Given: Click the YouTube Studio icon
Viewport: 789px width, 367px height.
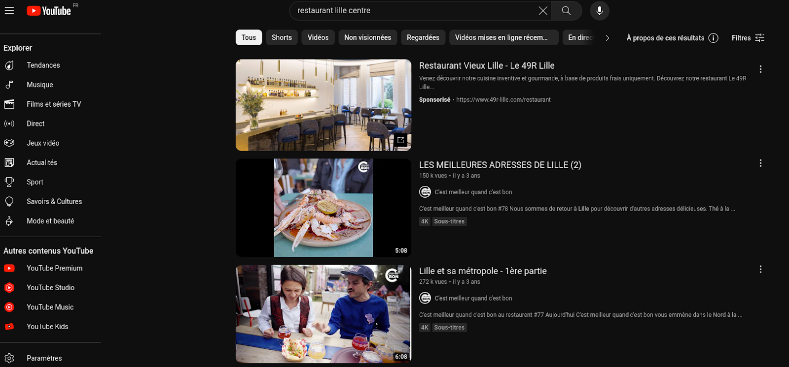Looking at the screenshot, I should click(9, 287).
